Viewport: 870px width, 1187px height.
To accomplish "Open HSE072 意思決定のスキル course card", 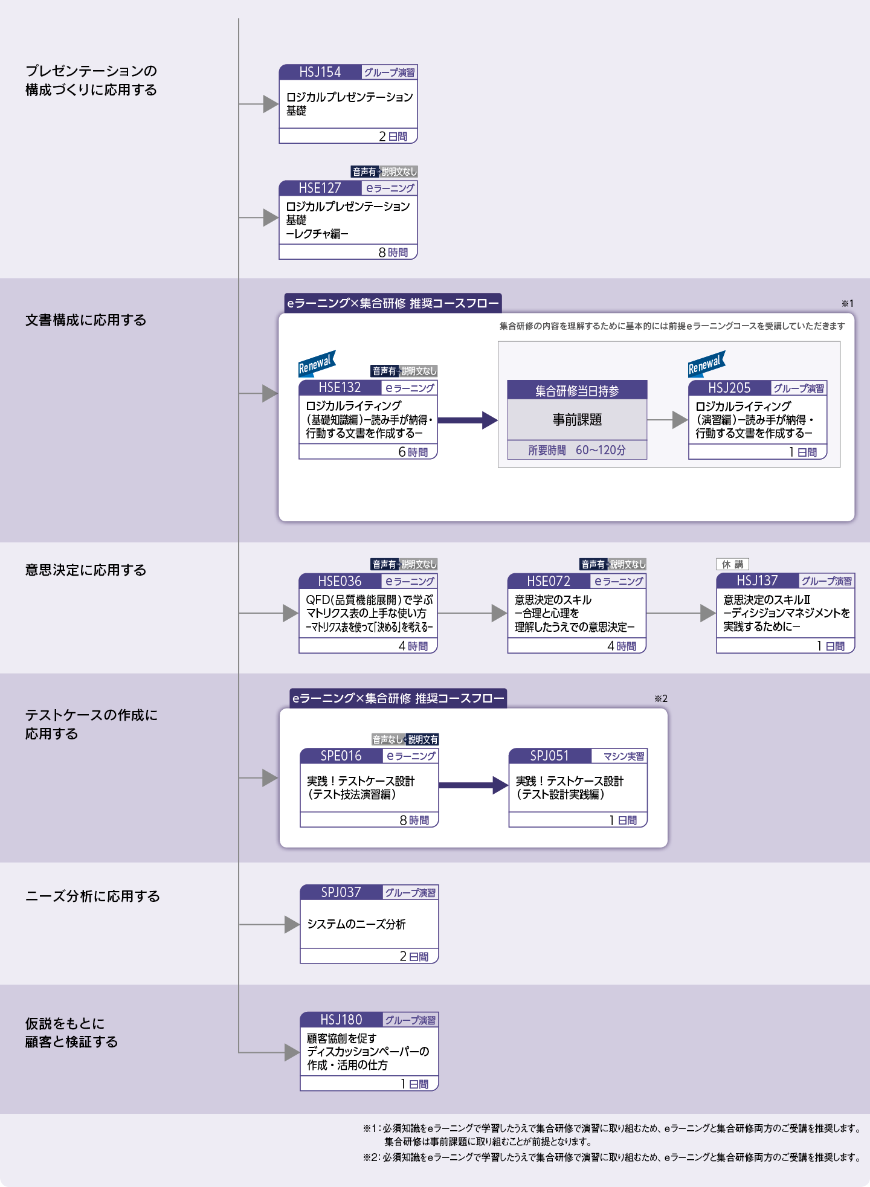I will [x=577, y=613].
